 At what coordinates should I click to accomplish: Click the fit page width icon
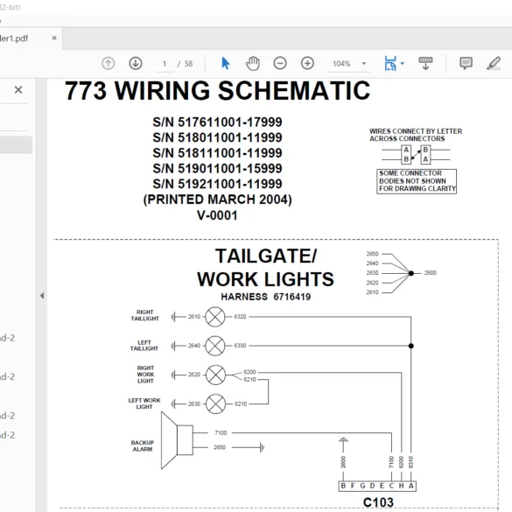390,63
